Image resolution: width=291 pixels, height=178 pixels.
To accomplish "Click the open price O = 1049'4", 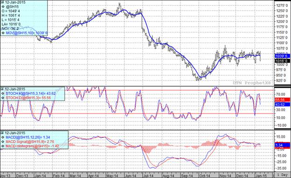I will click(x=11, y=11).
